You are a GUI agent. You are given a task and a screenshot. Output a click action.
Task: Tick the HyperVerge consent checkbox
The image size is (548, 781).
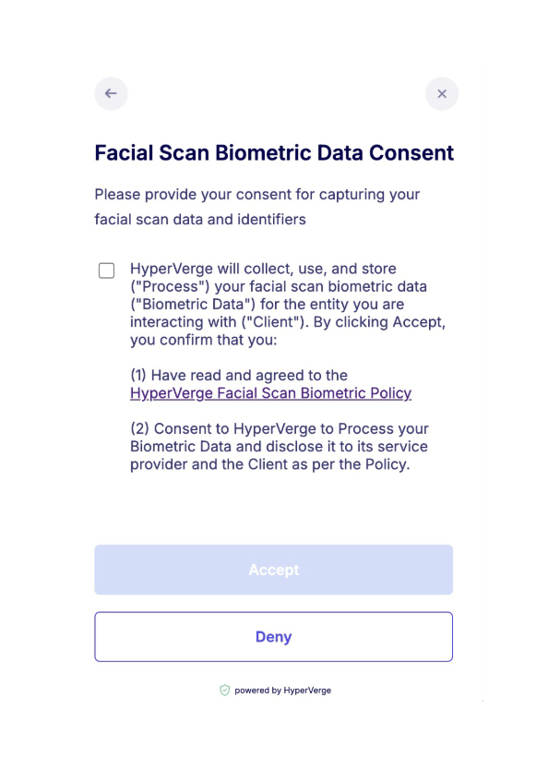(106, 270)
